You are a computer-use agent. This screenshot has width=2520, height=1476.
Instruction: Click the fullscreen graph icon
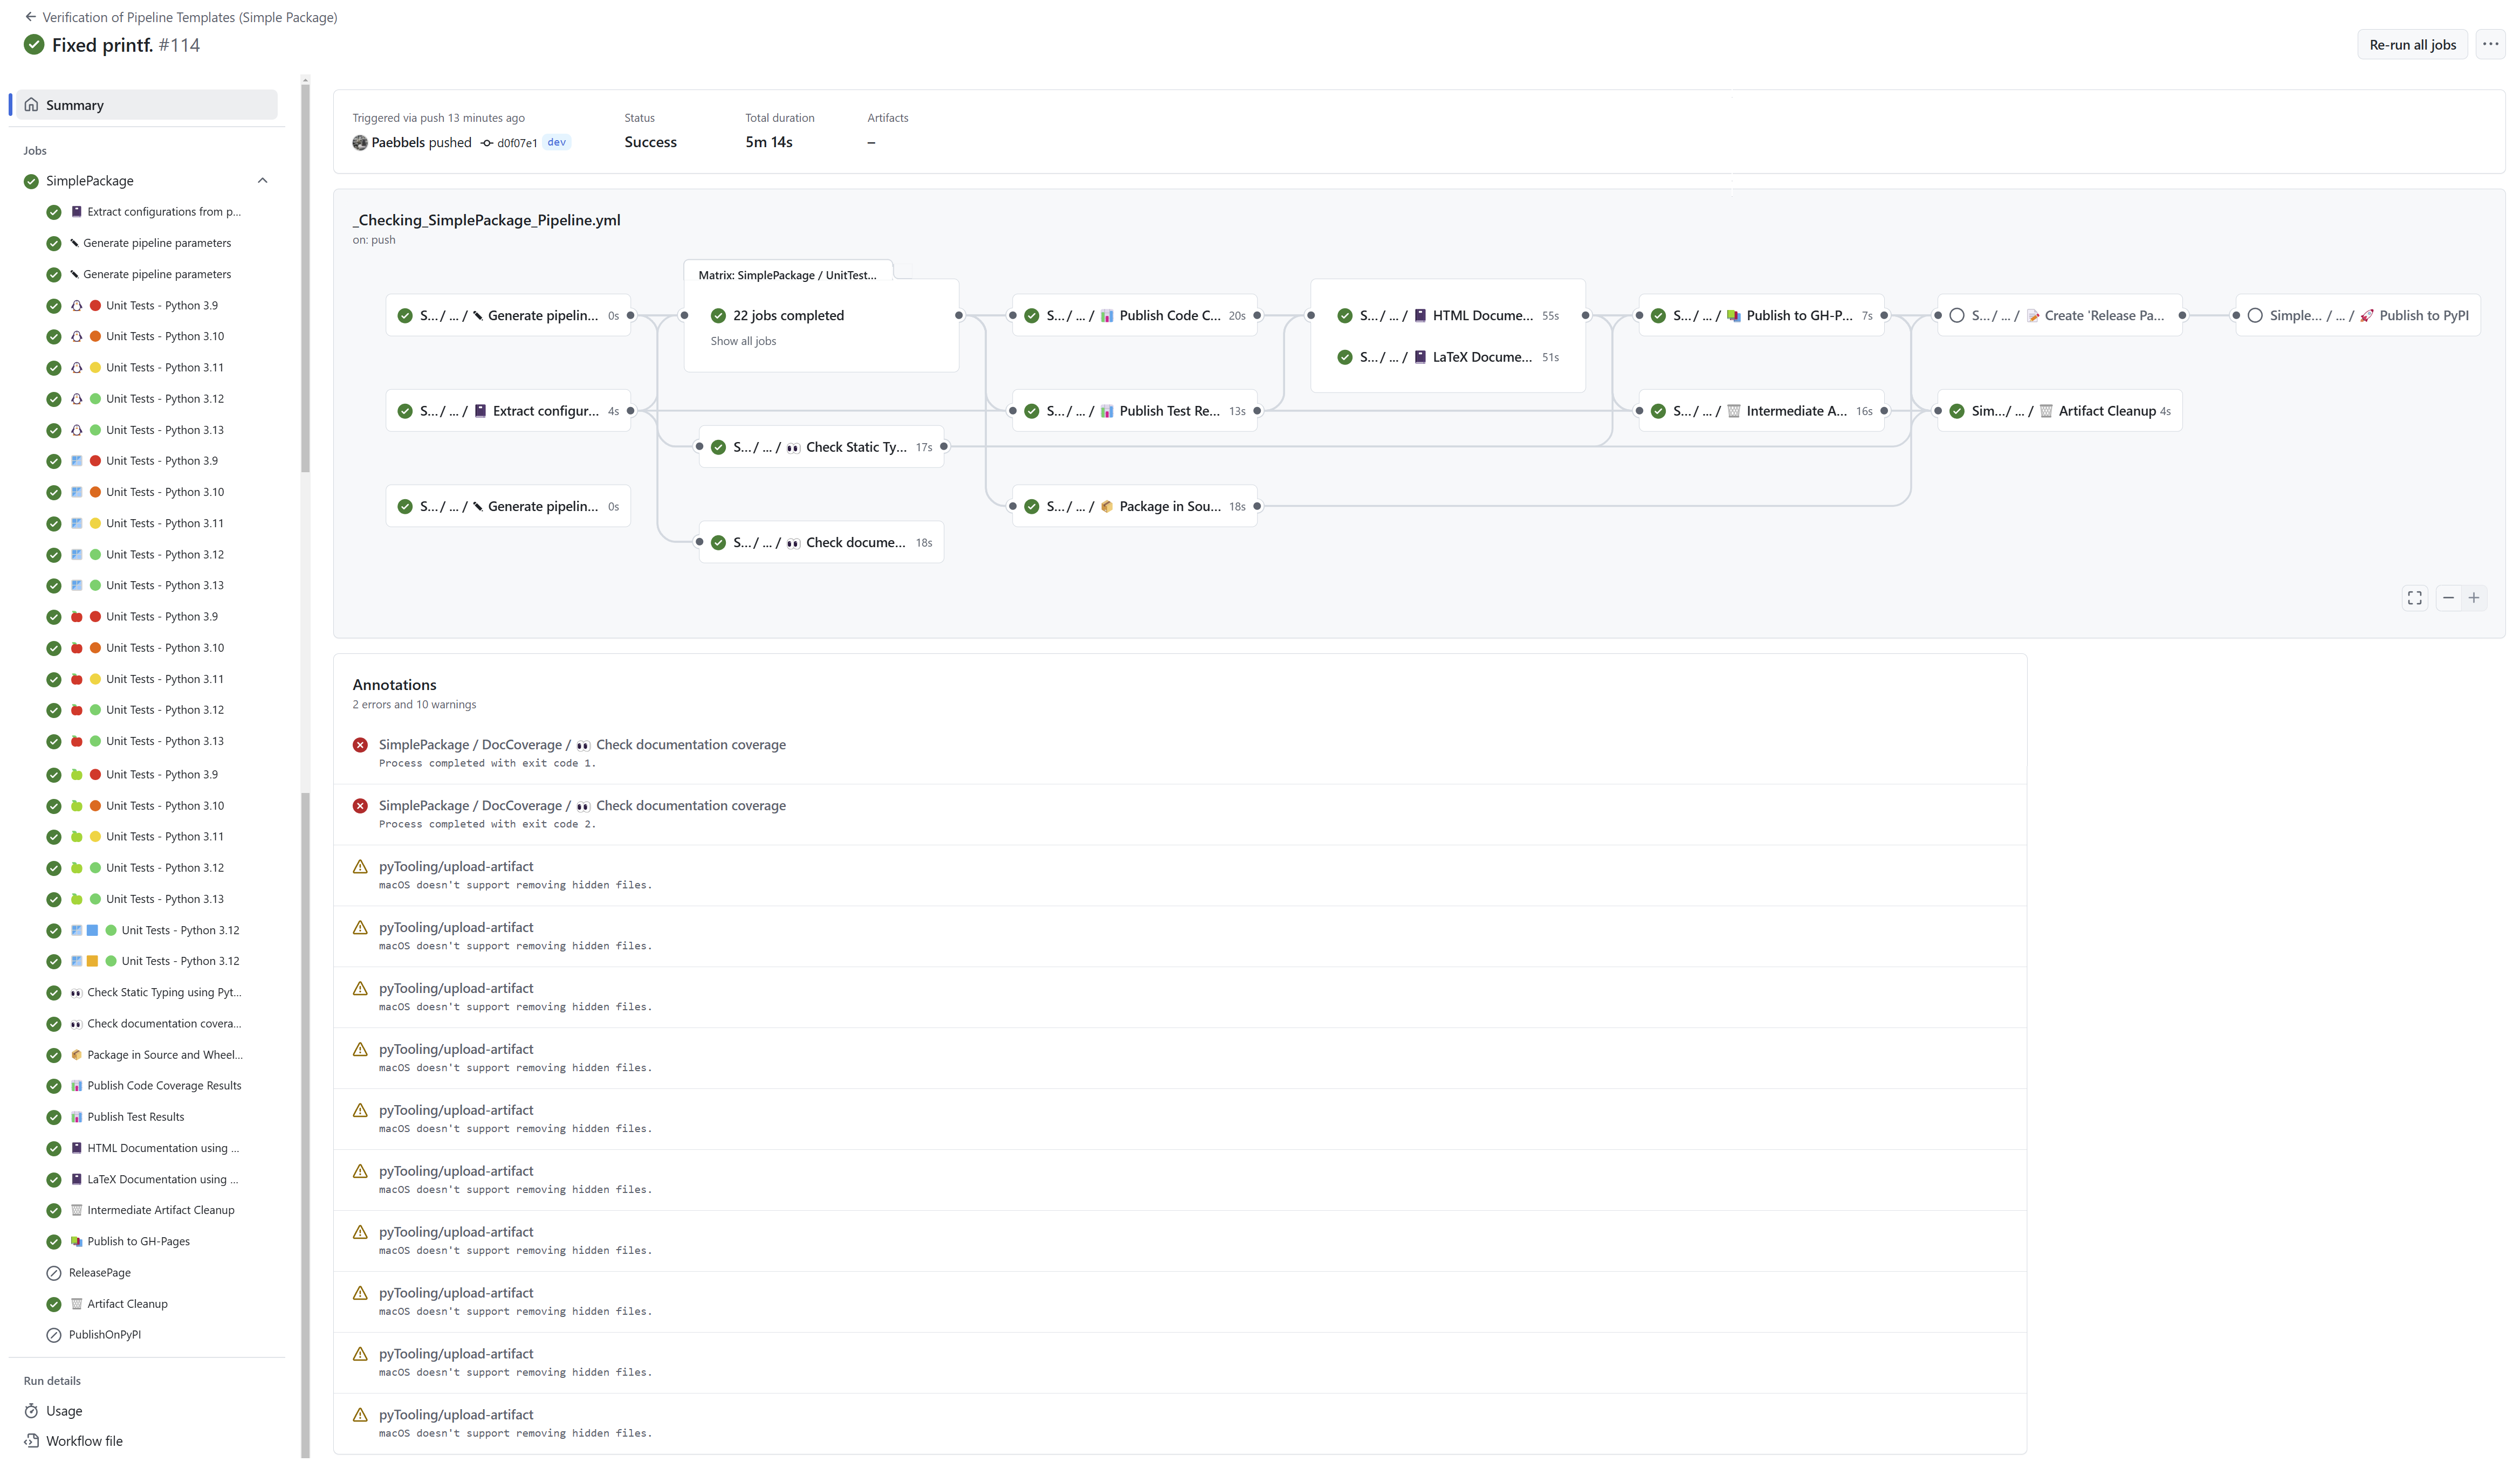point(2414,598)
